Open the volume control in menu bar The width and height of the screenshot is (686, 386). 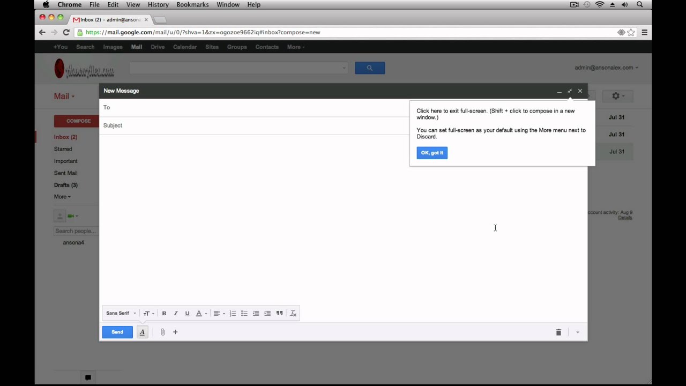[x=624, y=5]
